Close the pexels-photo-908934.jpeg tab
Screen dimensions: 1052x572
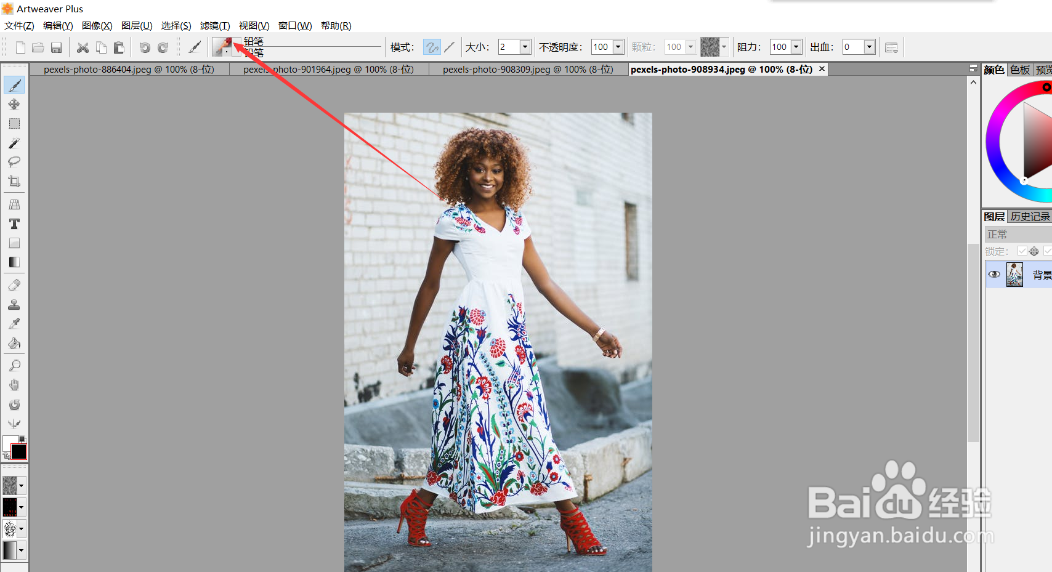coord(822,69)
